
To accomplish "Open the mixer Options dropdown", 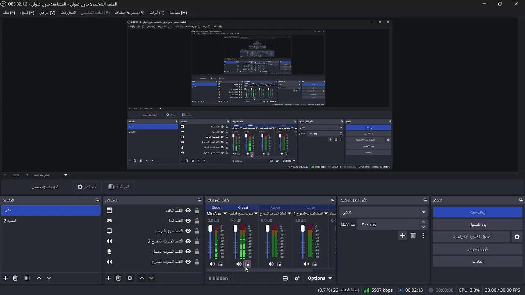I will click(x=320, y=278).
